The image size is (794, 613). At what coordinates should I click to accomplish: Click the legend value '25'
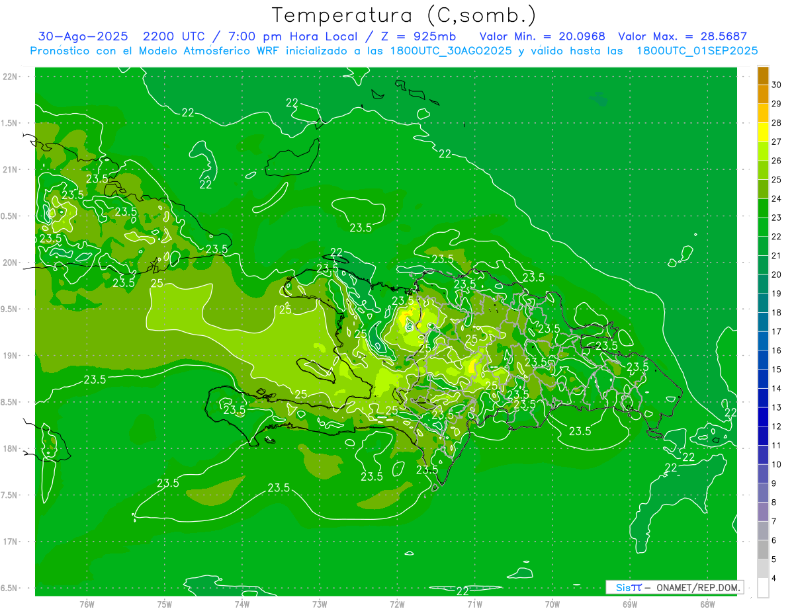point(777,180)
